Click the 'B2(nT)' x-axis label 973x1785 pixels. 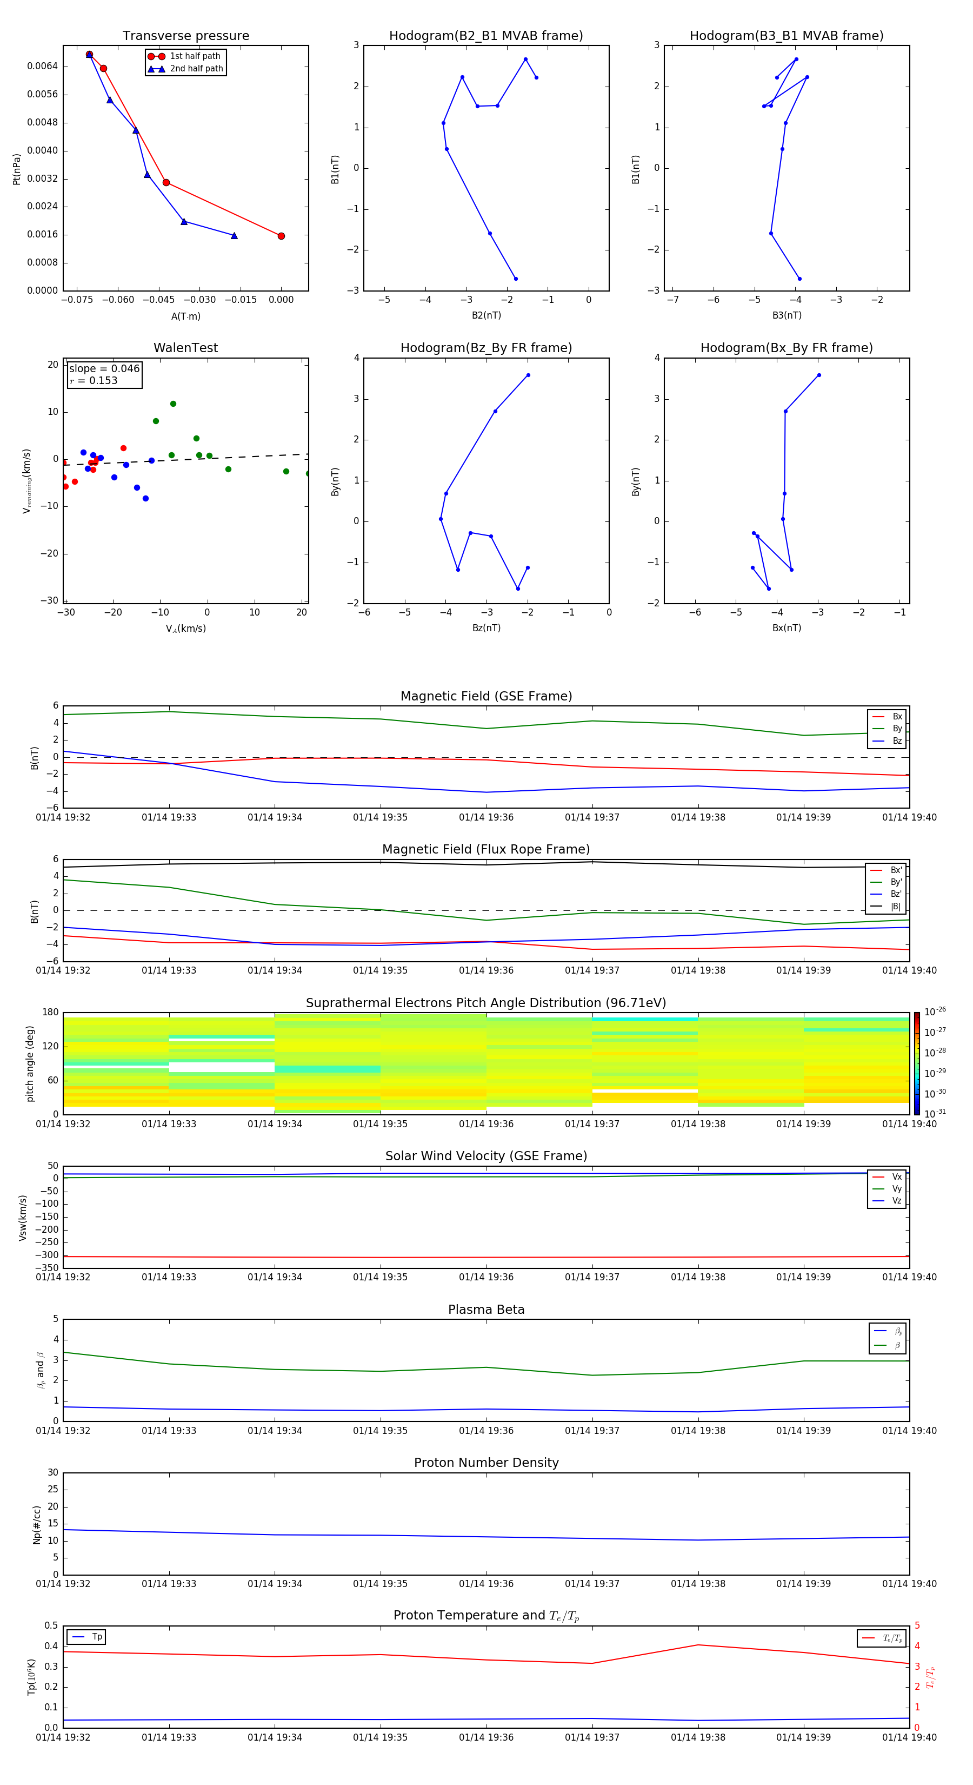point(486,315)
